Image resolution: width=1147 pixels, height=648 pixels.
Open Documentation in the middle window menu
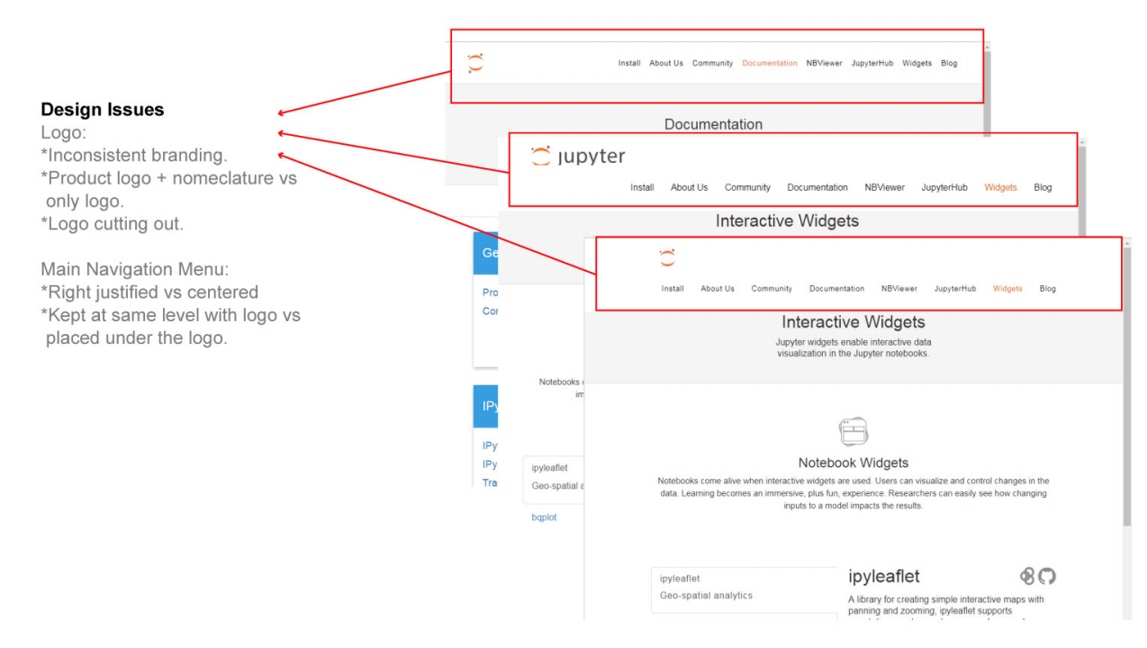pos(817,187)
